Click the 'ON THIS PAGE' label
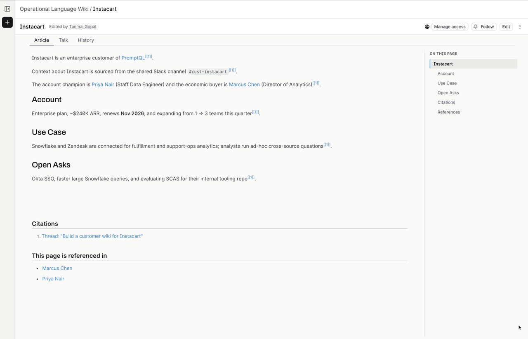Screen dimensions: 528x339 coord(443,54)
